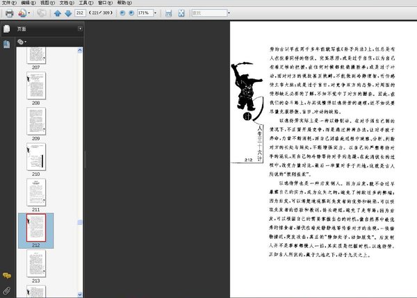Image resolution: width=417 pixels, height=298 pixels.
Task: Click the scrolling pages view icon
Action: (x=169, y=13)
